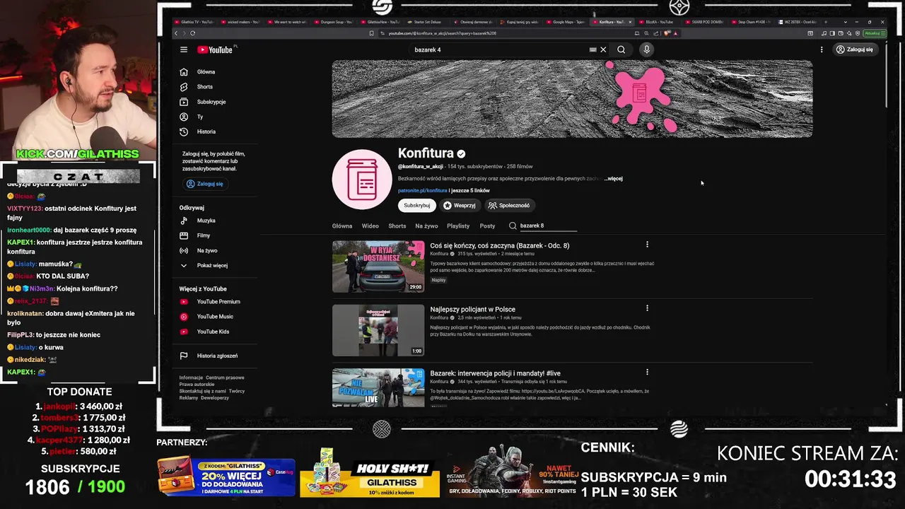This screenshot has height=509, width=905.
Task: Open options menu for Bazarek Odc. 8 video
Action: pos(647,245)
